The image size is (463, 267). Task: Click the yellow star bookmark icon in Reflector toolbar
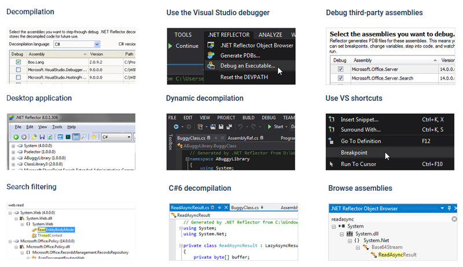point(94,137)
